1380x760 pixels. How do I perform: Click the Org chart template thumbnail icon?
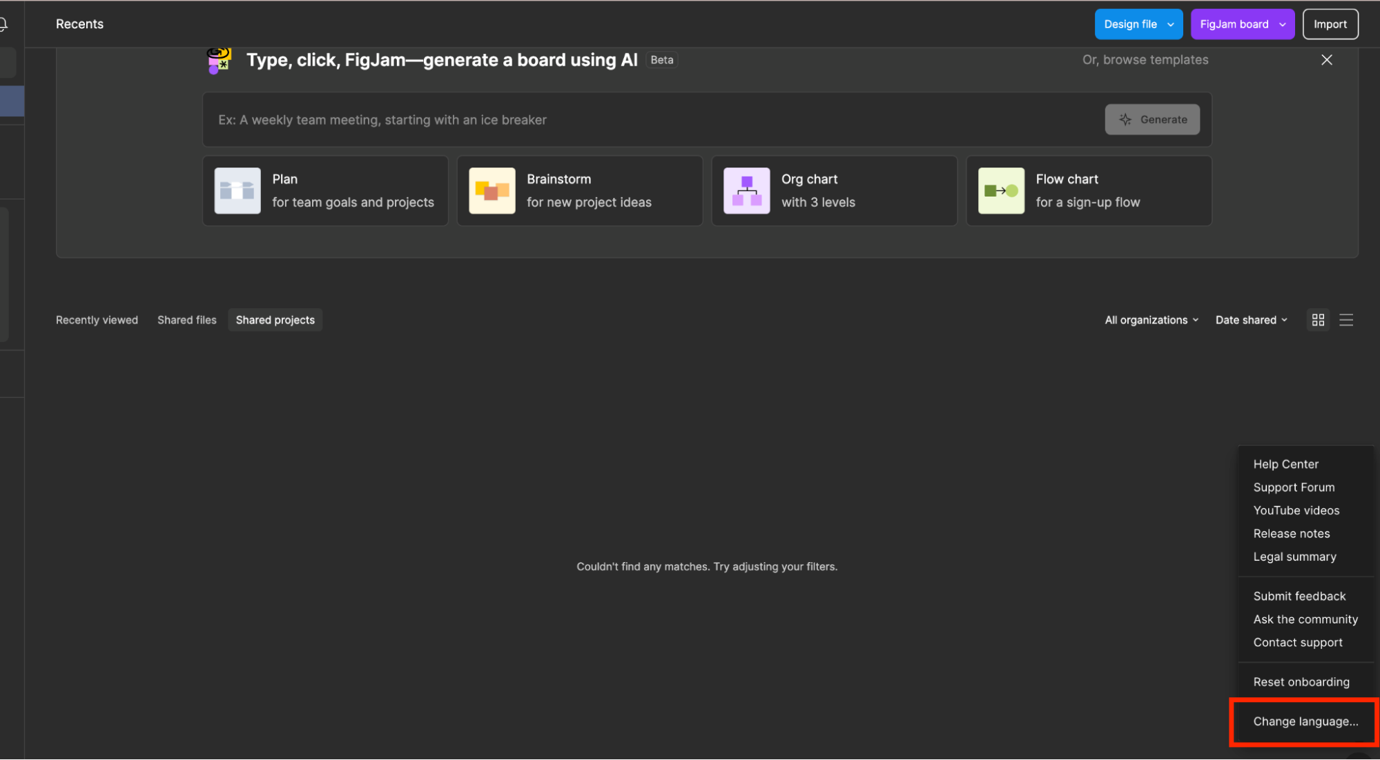click(747, 191)
